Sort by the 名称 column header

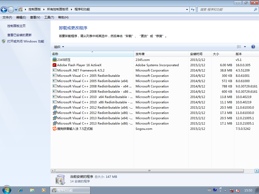(x=92, y=54)
